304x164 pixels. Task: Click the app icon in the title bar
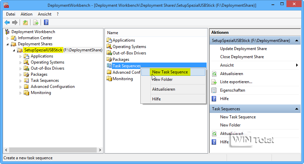click(x=6, y=5)
